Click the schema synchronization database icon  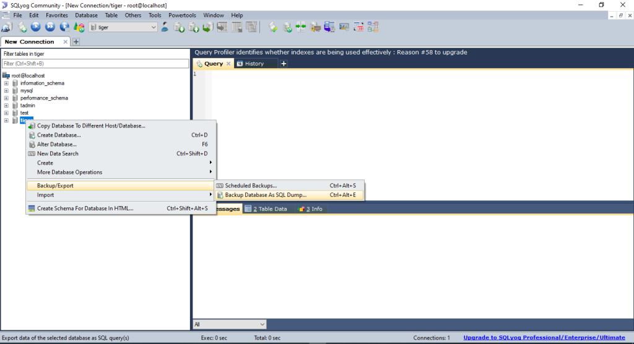coord(287,27)
